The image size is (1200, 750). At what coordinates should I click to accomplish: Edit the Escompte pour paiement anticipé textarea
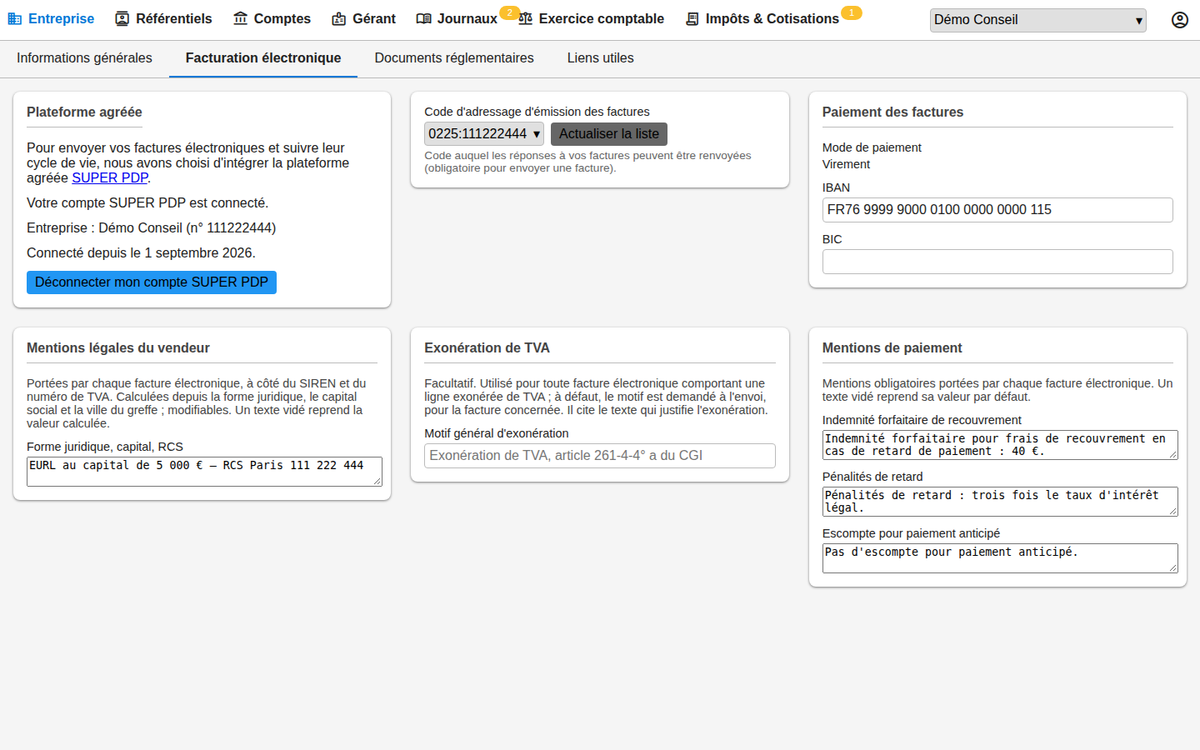[x=1000, y=558]
